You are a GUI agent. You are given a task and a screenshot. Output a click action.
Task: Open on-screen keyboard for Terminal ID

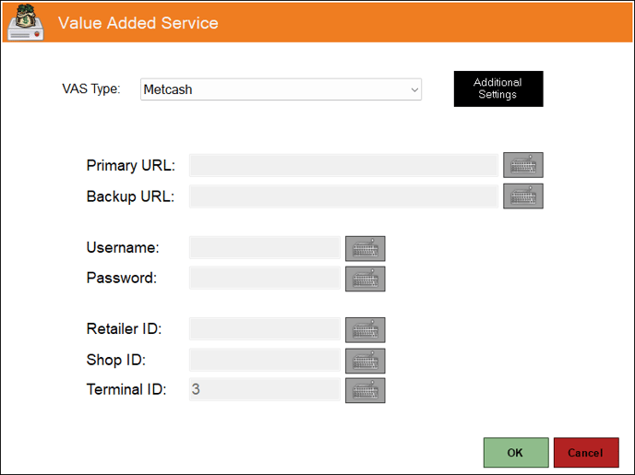[x=365, y=390]
